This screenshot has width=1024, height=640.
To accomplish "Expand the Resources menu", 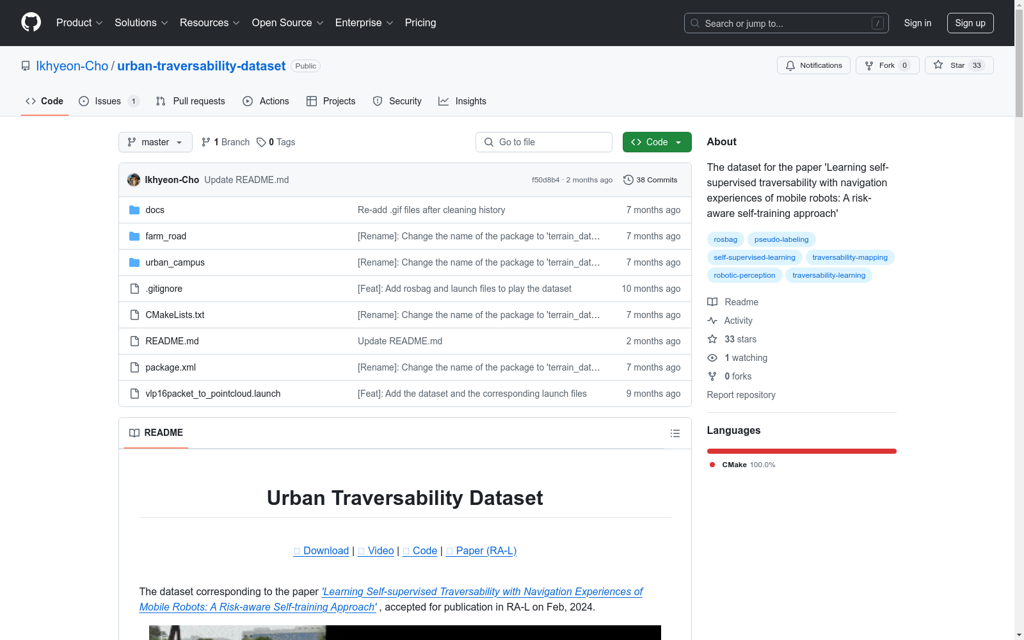I will [x=210, y=23].
